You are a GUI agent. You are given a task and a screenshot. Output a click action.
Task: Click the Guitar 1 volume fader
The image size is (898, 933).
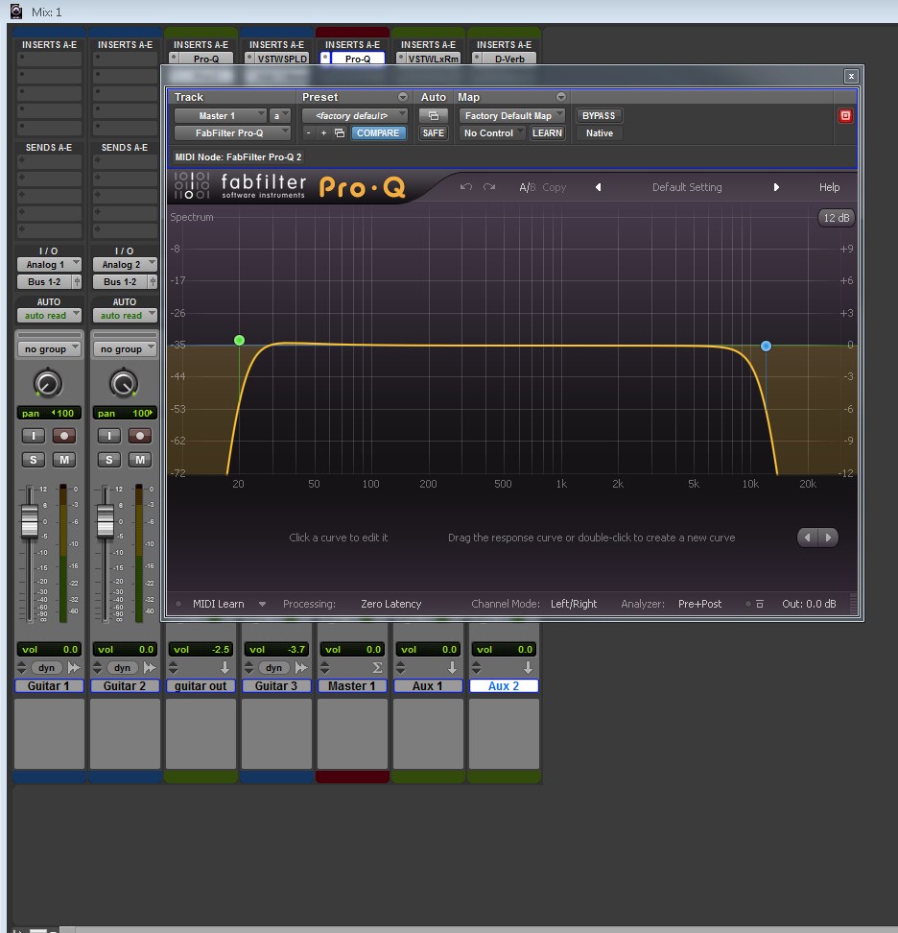pyautogui.click(x=29, y=521)
